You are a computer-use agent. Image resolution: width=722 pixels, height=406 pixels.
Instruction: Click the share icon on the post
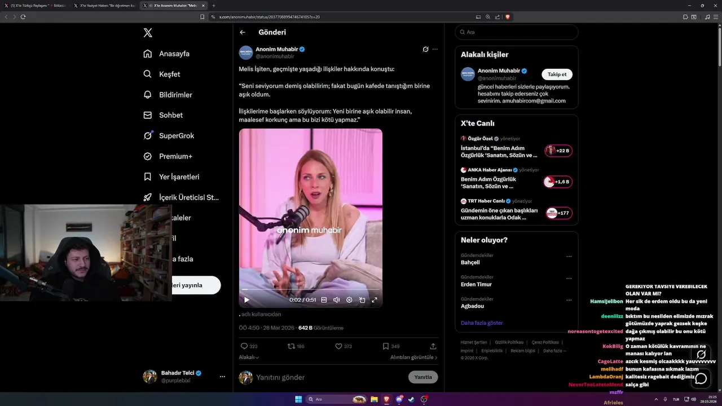click(433, 346)
